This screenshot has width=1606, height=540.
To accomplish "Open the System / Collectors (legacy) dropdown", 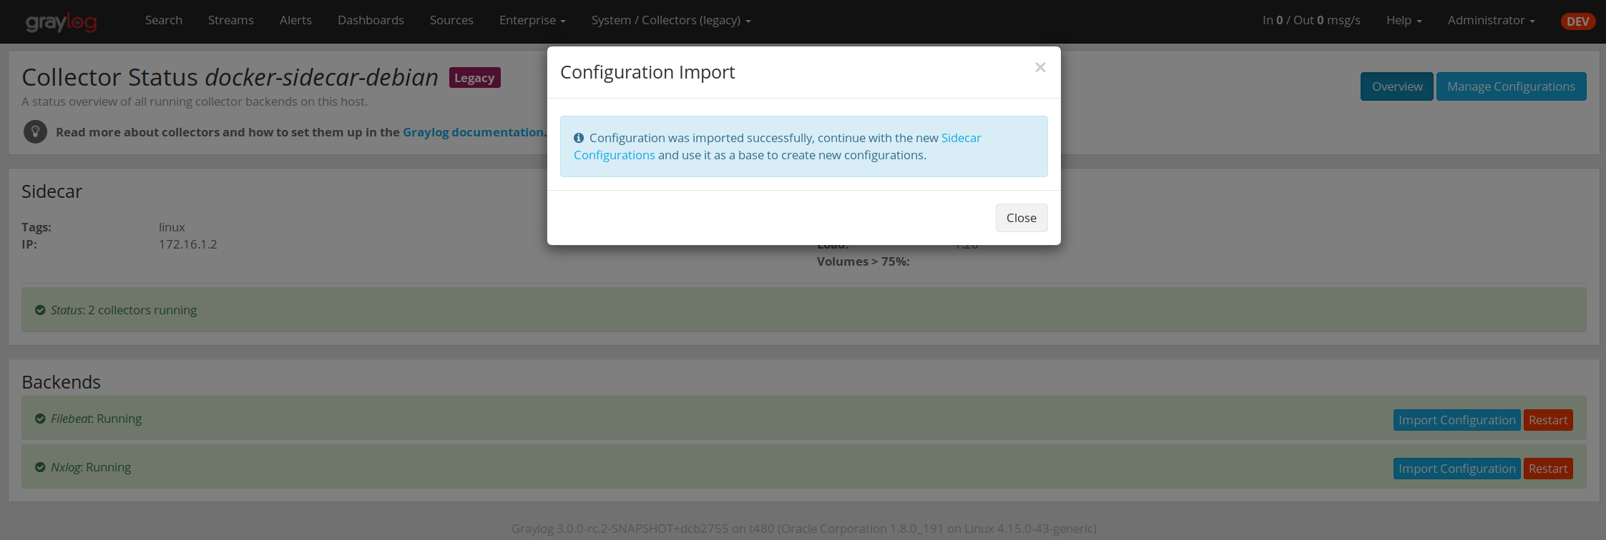I will [x=670, y=20].
